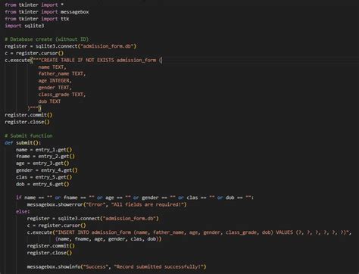Click the 'messagebox.showinfo' line
The image size is (359, 274).
click(117, 266)
